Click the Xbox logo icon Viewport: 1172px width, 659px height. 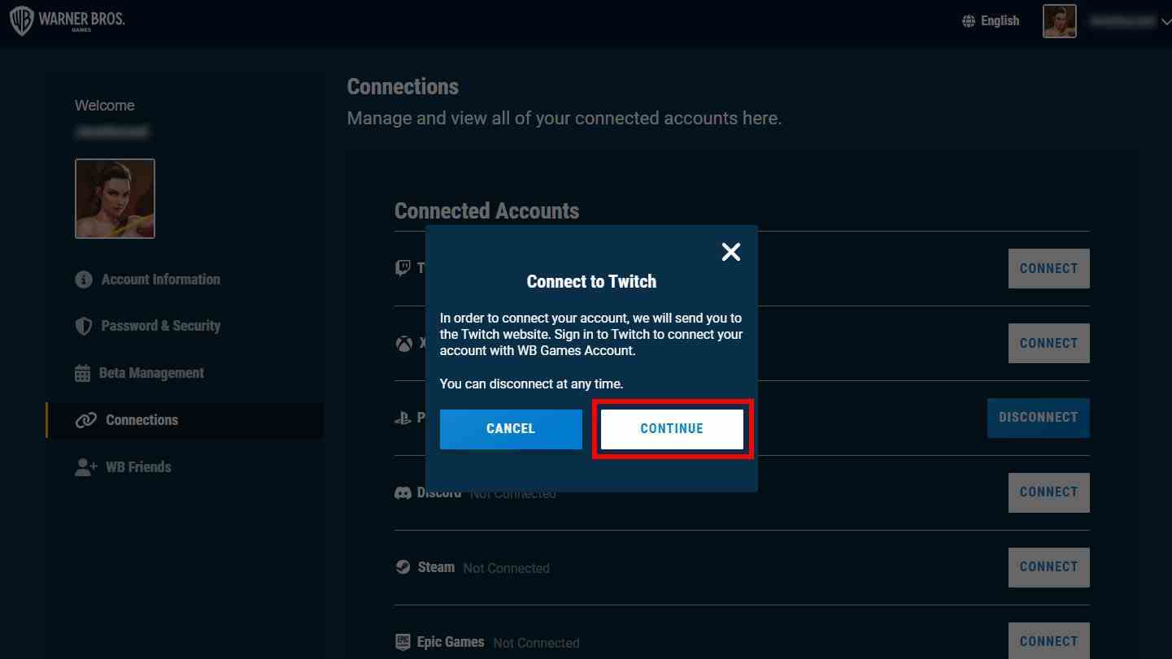403,343
